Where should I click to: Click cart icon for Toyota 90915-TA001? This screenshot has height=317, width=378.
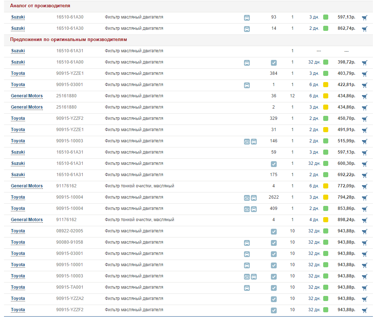[365, 288]
